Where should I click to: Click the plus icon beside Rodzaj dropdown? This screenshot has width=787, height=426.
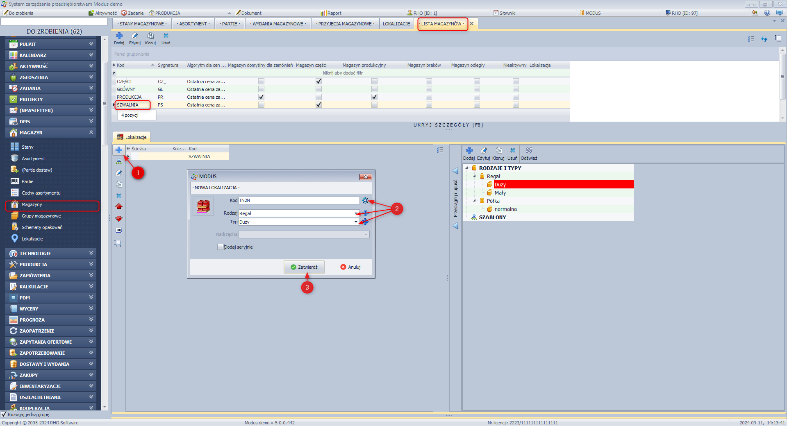click(365, 213)
